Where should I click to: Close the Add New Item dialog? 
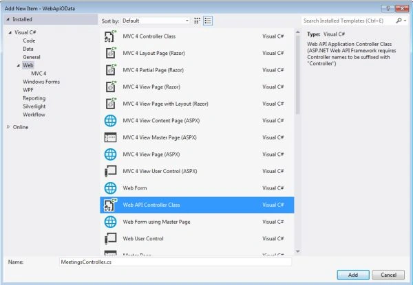[402, 8]
